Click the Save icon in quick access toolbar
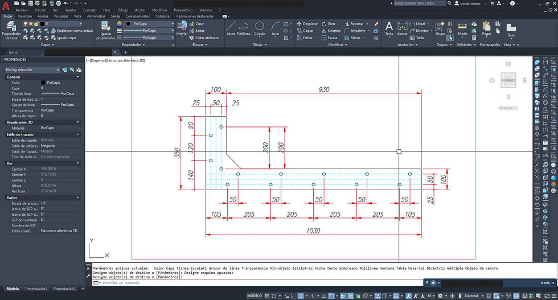 [31, 3]
